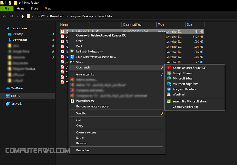This screenshot has height=165, width=237.
Task: Expand the Give access to submenu
Action: 117,74
